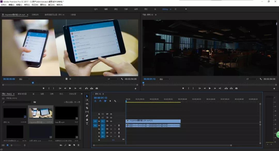This screenshot has width=279, height=151.
Task: Open the 序列(S) menu
Action: 27,5
